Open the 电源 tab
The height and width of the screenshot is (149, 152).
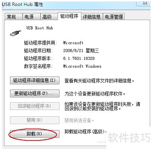(32, 17)
